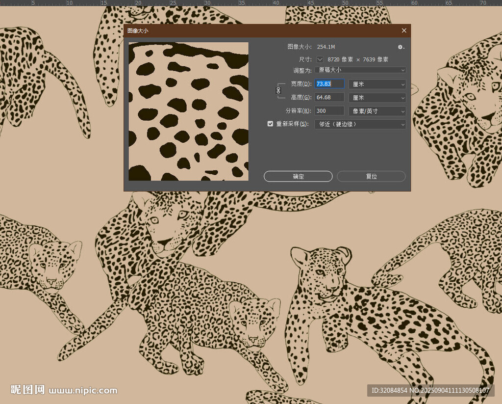Expand the 尺寸 pixel units dropdown arrow
The image size is (502, 404).
[x=320, y=59]
